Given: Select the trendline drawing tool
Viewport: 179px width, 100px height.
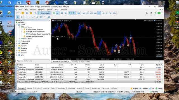Looking at the screenshot, I should [x=34, y=17].
